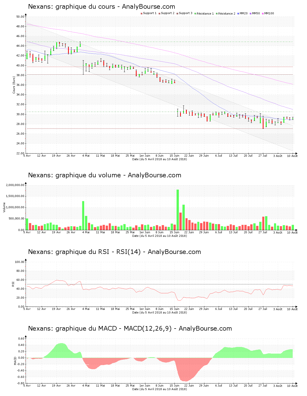The height and width of the screenshot is (396, 307).
Task: Click '10 Août' on price chart date axis
Action: coord(292,156)
